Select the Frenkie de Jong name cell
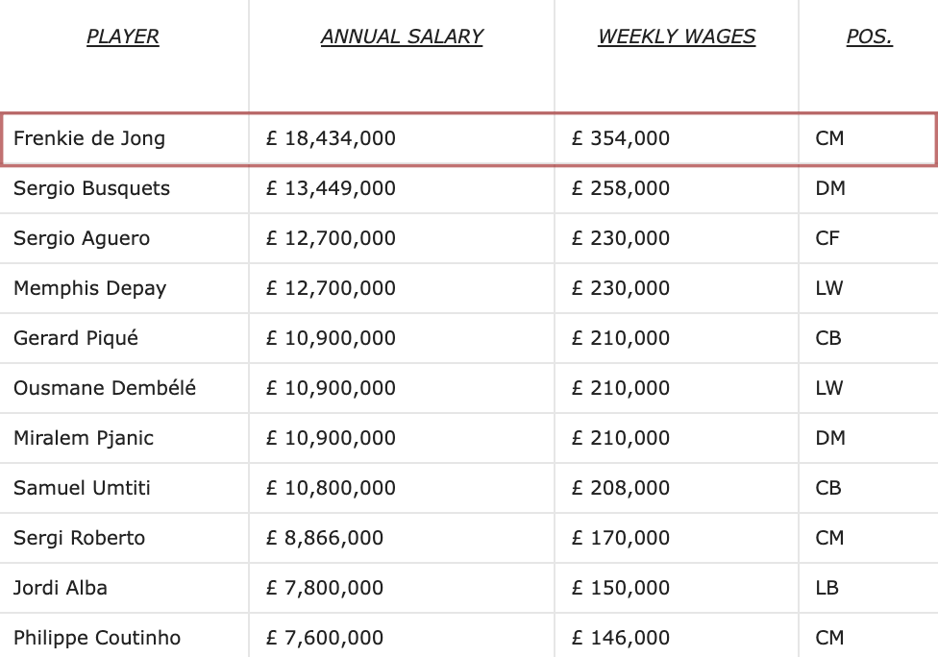The width and height of the screenshot is (938, 657). (89, 138)
